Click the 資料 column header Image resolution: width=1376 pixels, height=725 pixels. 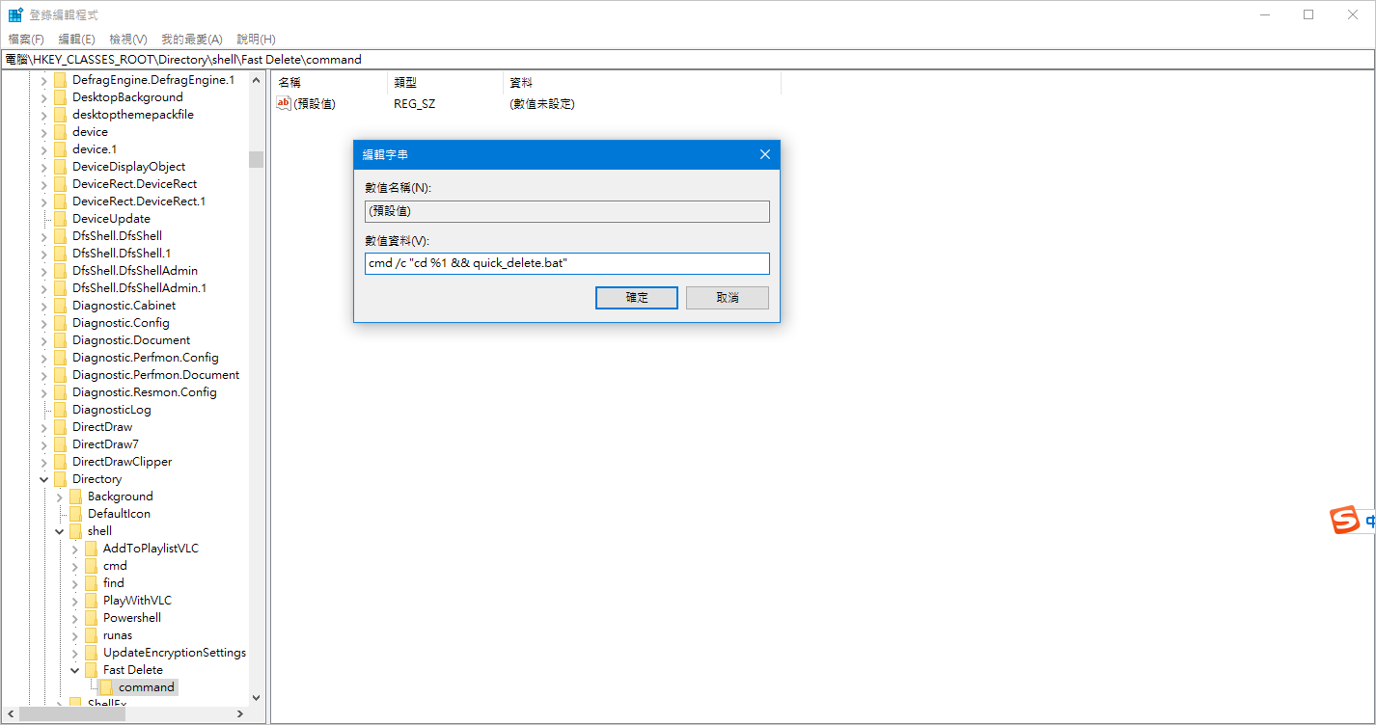coord(642,83)
